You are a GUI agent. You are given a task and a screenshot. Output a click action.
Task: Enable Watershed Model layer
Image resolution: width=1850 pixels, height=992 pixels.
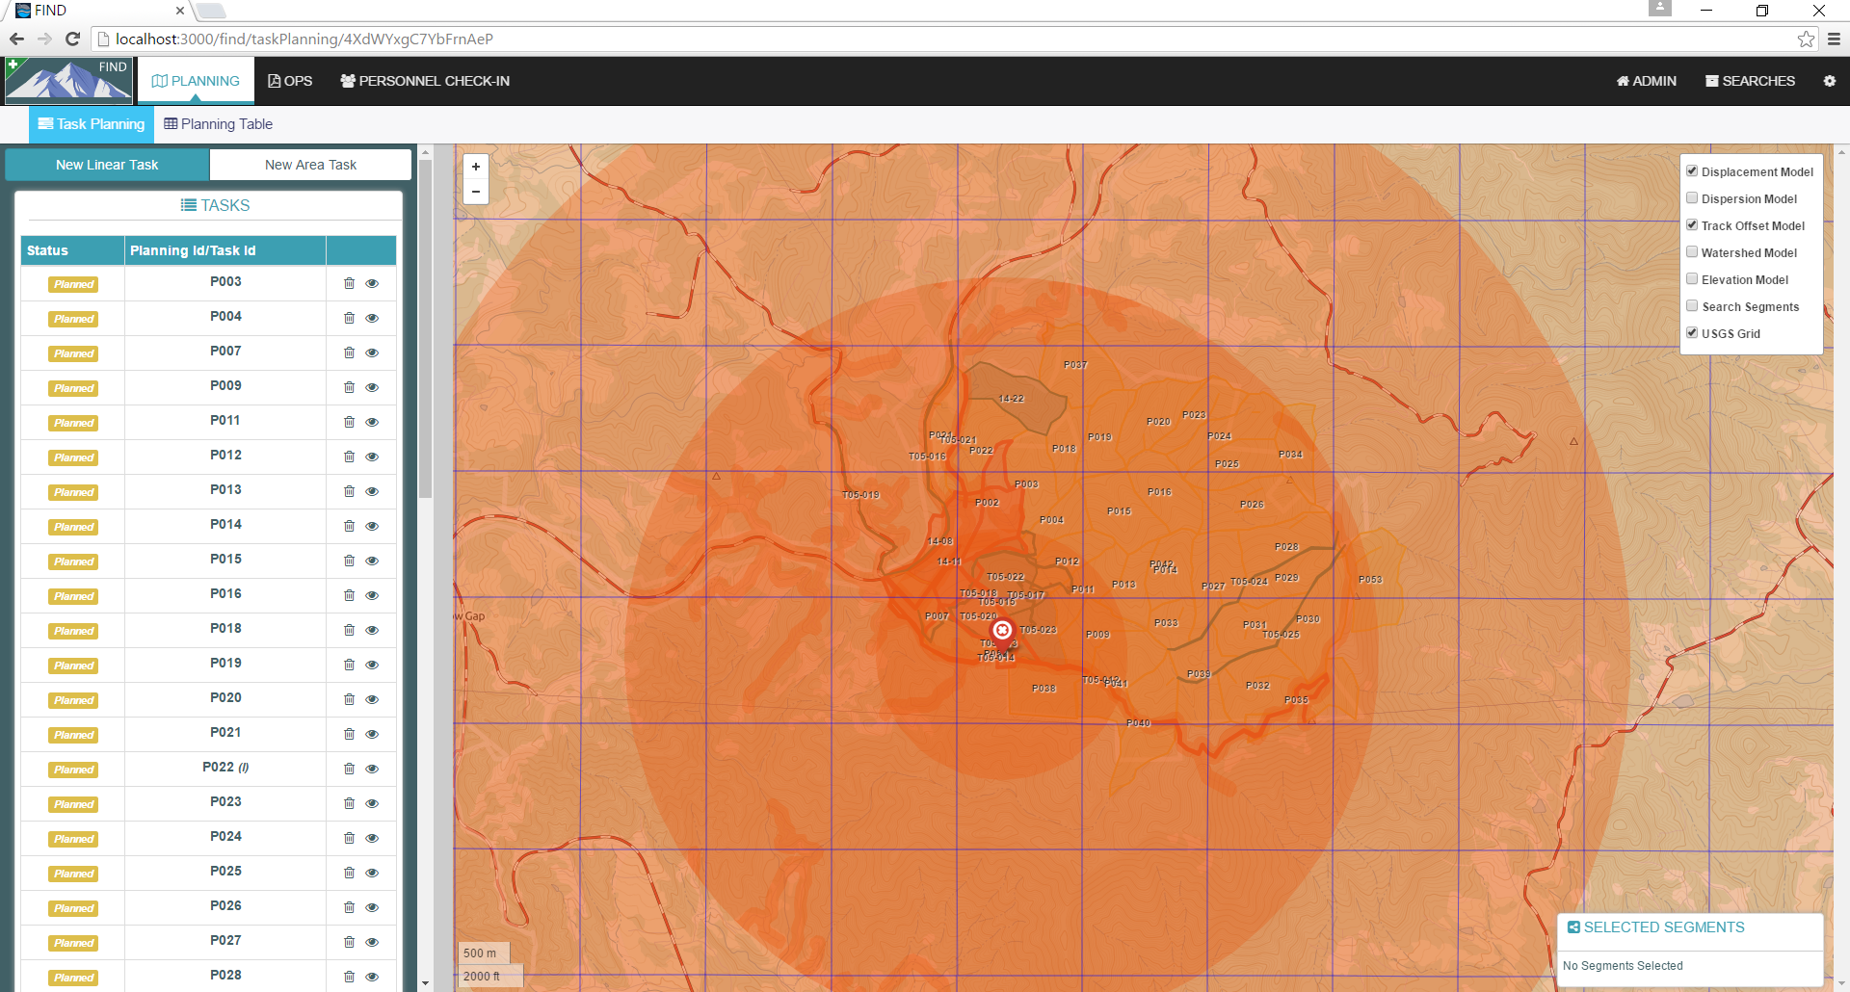tap(1692, 252)
